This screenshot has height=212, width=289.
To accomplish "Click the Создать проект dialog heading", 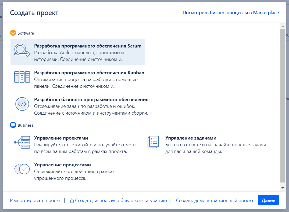I will (34, 13).
